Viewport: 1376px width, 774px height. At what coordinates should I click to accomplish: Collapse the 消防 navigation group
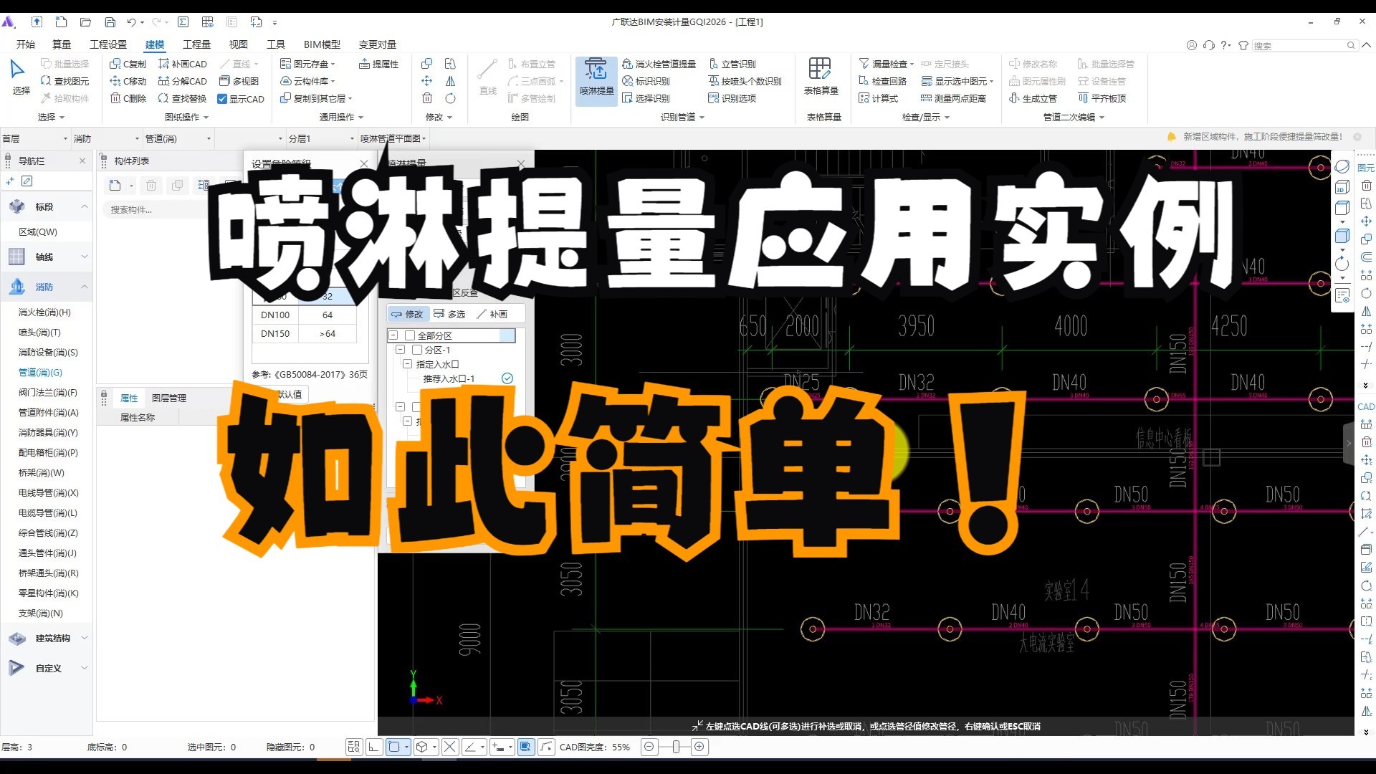85,286
